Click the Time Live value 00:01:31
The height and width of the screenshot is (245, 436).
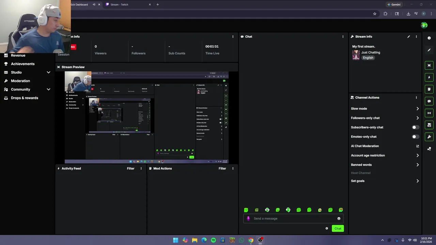click(212, 46)
